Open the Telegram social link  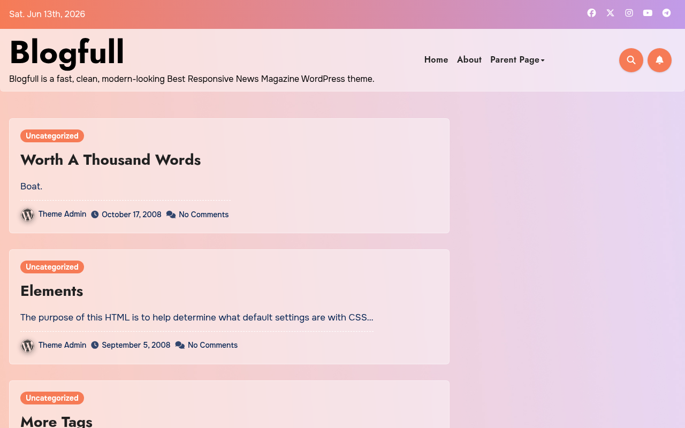(x=667, y=13)
